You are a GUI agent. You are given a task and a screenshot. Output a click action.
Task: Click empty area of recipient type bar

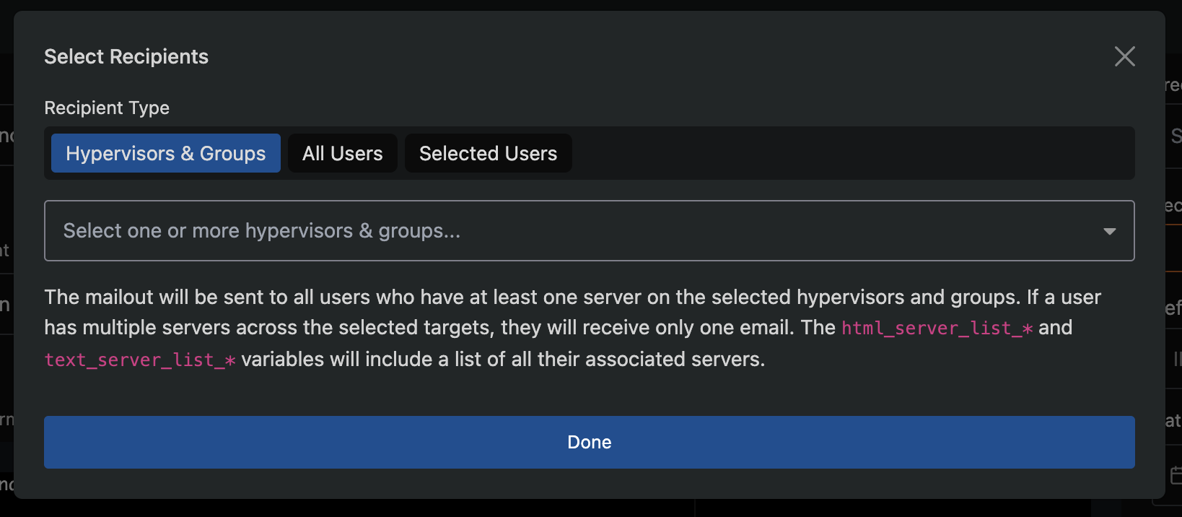852,153
